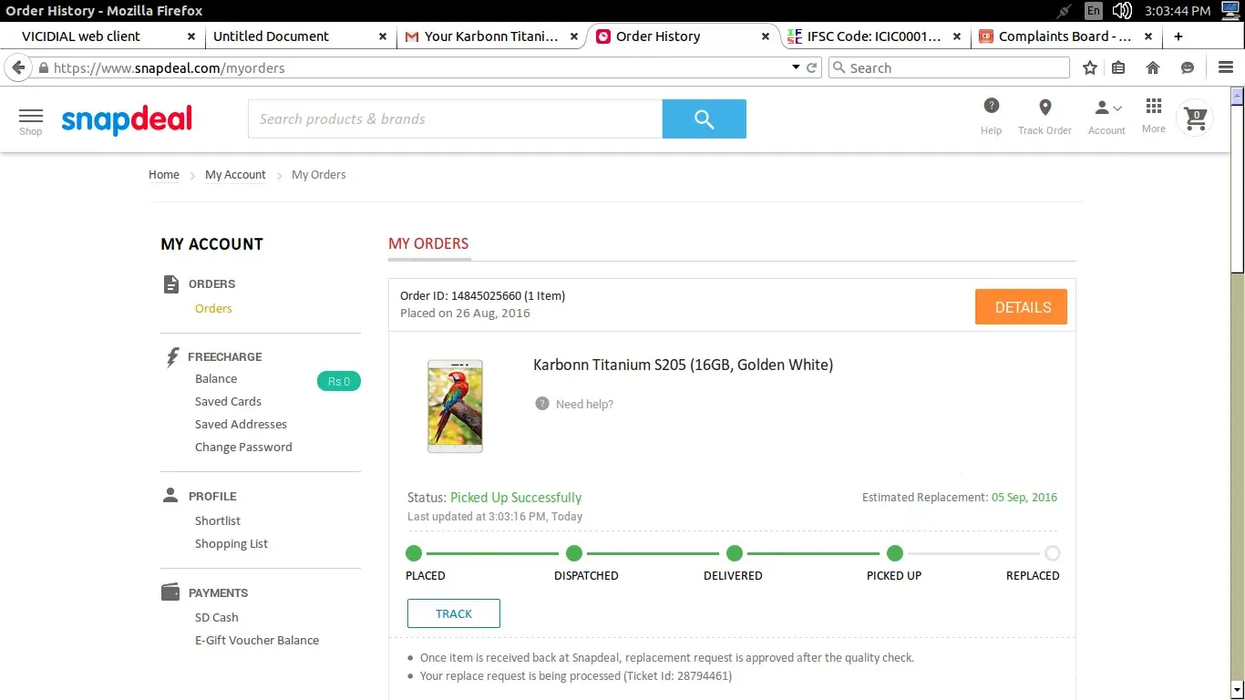The image size is (1245, 700).
Task: Open the Help question mark icon
Action: pos(991,108)
